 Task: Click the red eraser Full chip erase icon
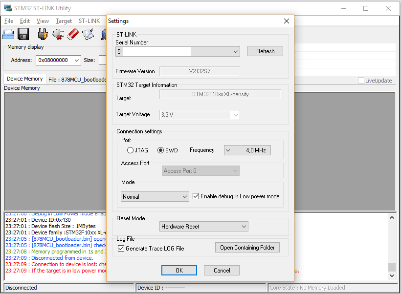tap(73, 34)
